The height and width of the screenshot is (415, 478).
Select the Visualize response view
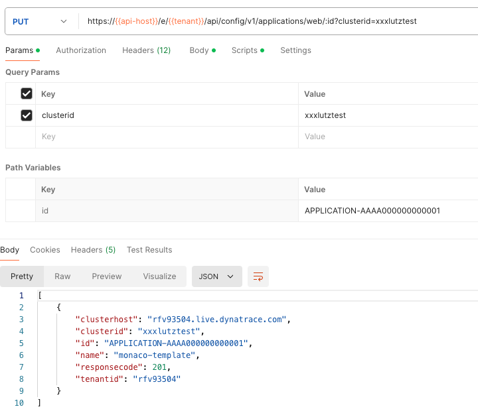(x=159, y=276)
